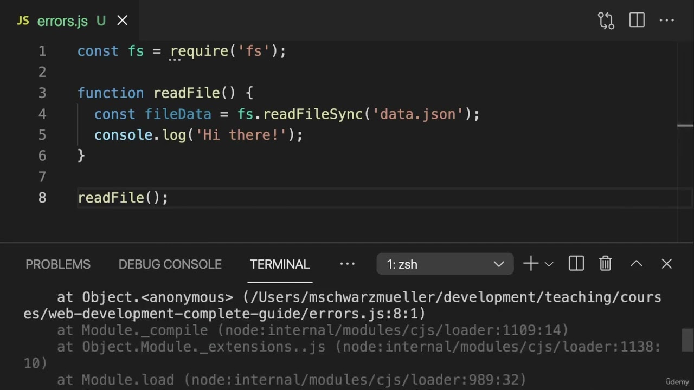
Task: Click the 'fileData' variable name
Action: coord(178,114)
